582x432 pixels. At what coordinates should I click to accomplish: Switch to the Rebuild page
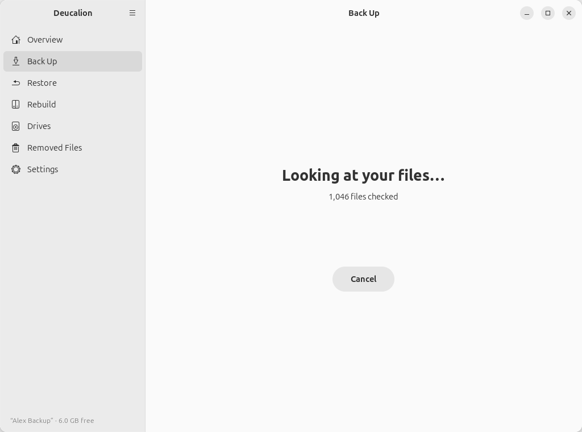pyautogui.click(x=73, y=104)
